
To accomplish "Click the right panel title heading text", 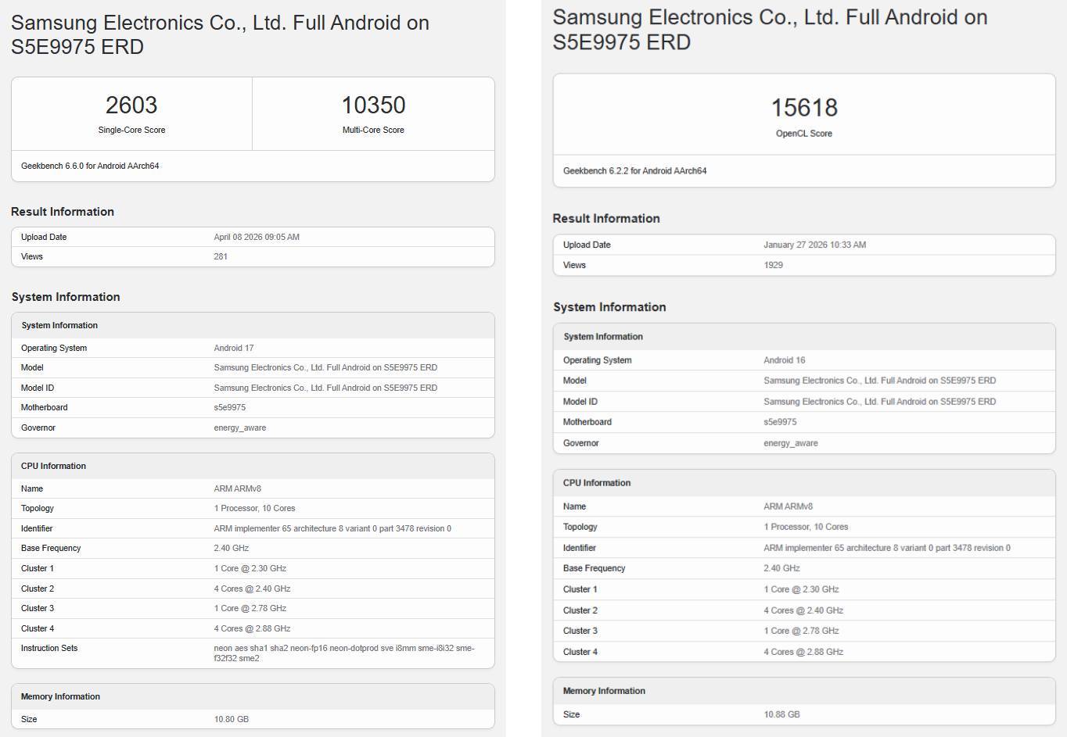I will click(770, 29).
